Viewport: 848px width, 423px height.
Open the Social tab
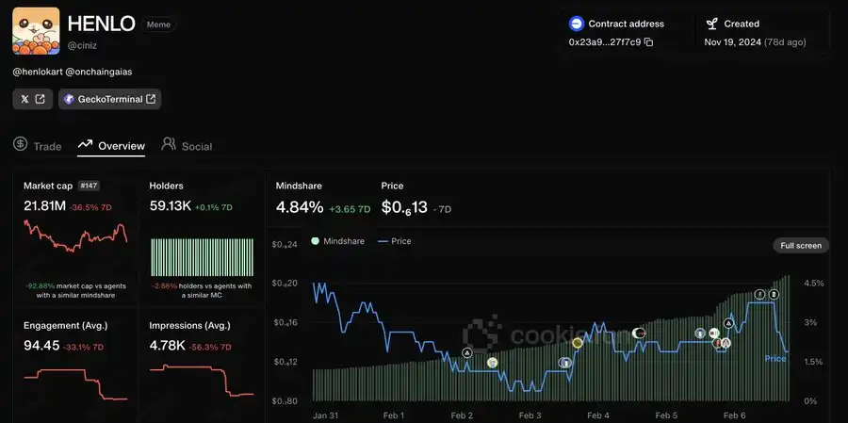pyautogui.click(x=187, y=146)
